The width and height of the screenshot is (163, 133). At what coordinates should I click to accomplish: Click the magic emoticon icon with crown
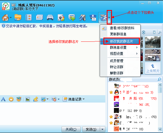[x=19, y=99]
